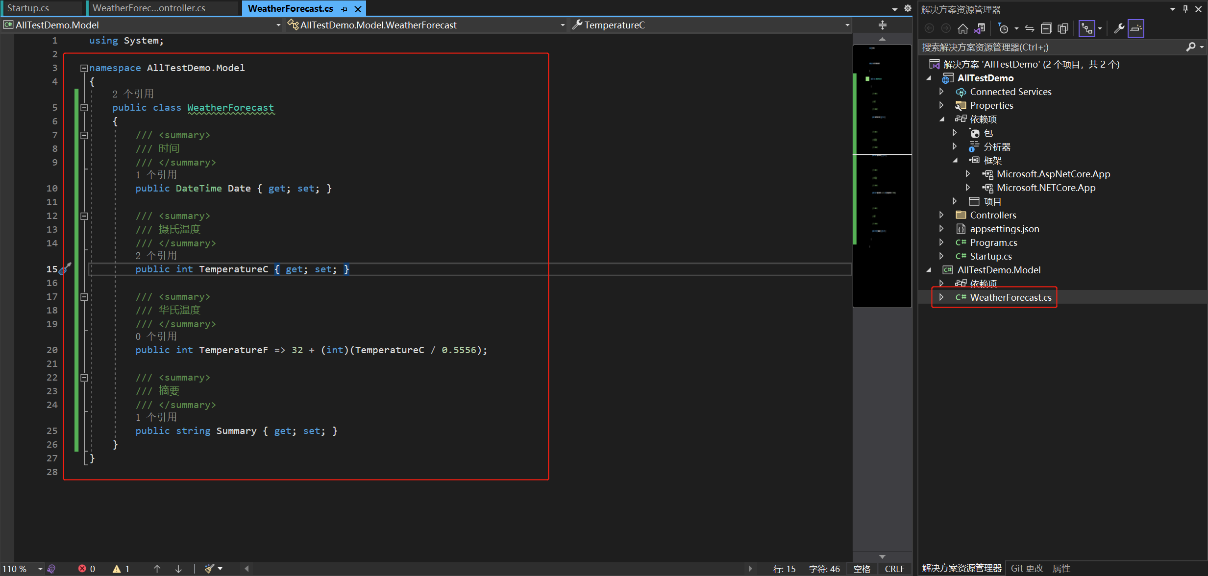Click the horizontal scrollbar right arrow
Viewport: 1208px width, 576px height.
(x=750, y=569)
